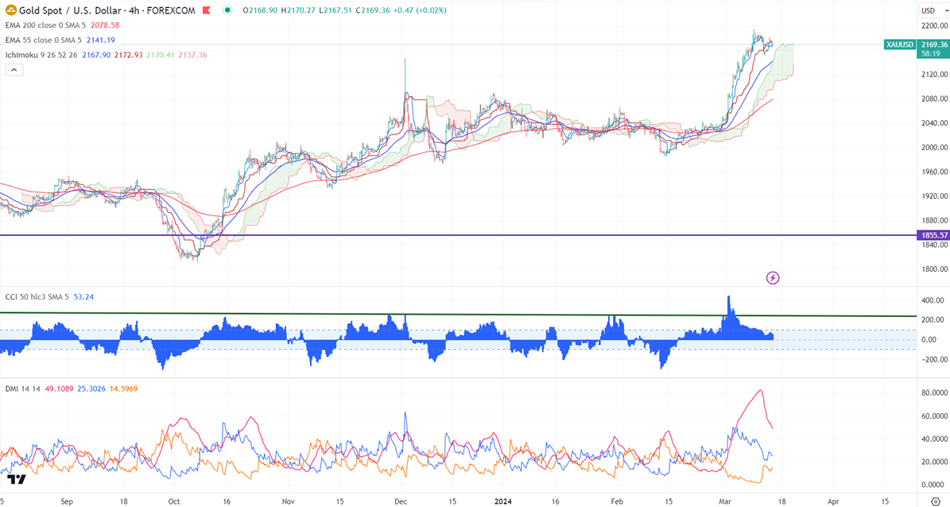
Task: Click the TradingView logo in bottom corner
Action: (17, 479)
